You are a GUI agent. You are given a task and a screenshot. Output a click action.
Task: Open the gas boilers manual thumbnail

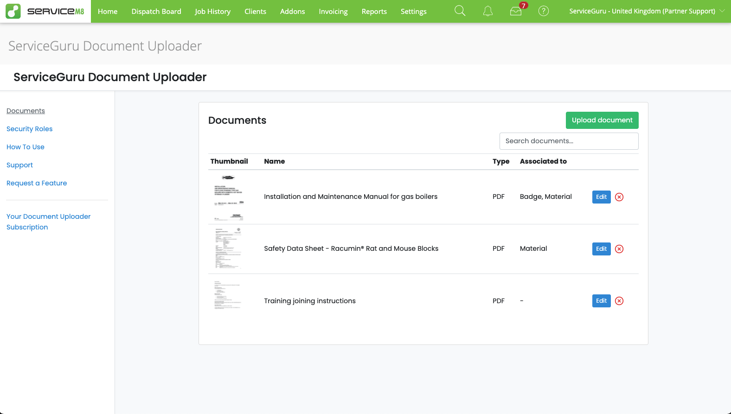coord(228,197)
